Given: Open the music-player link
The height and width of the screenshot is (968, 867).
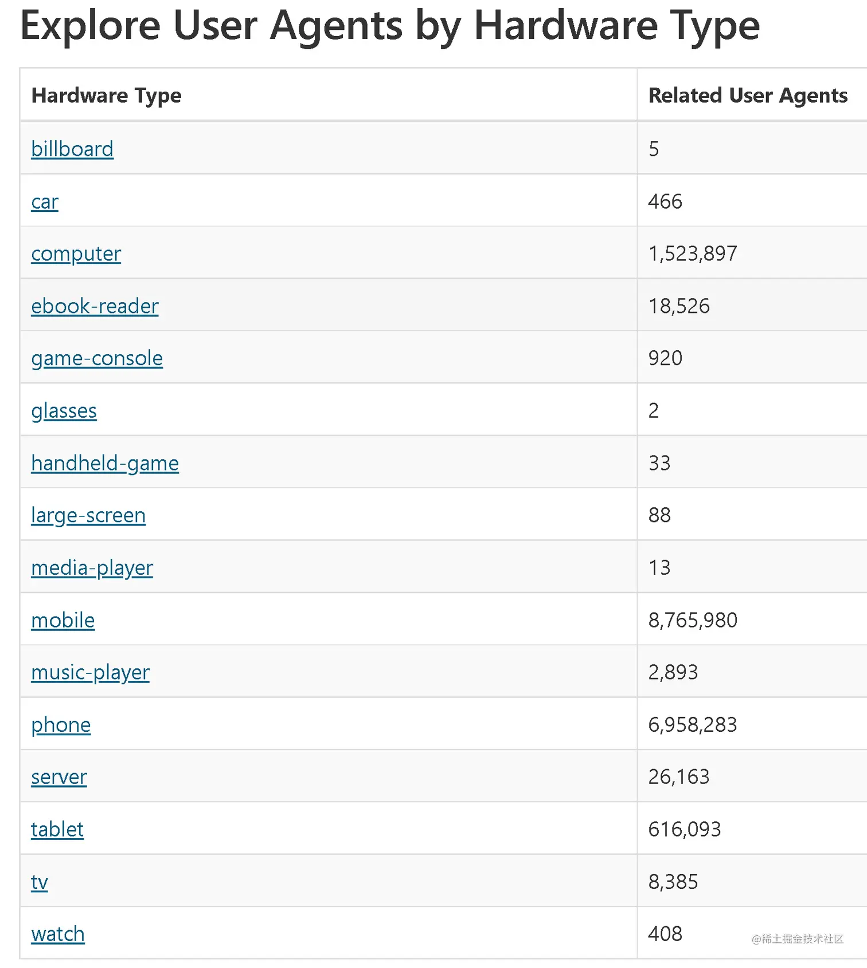Looking at the screenshot, I should (x=90, y=672).
